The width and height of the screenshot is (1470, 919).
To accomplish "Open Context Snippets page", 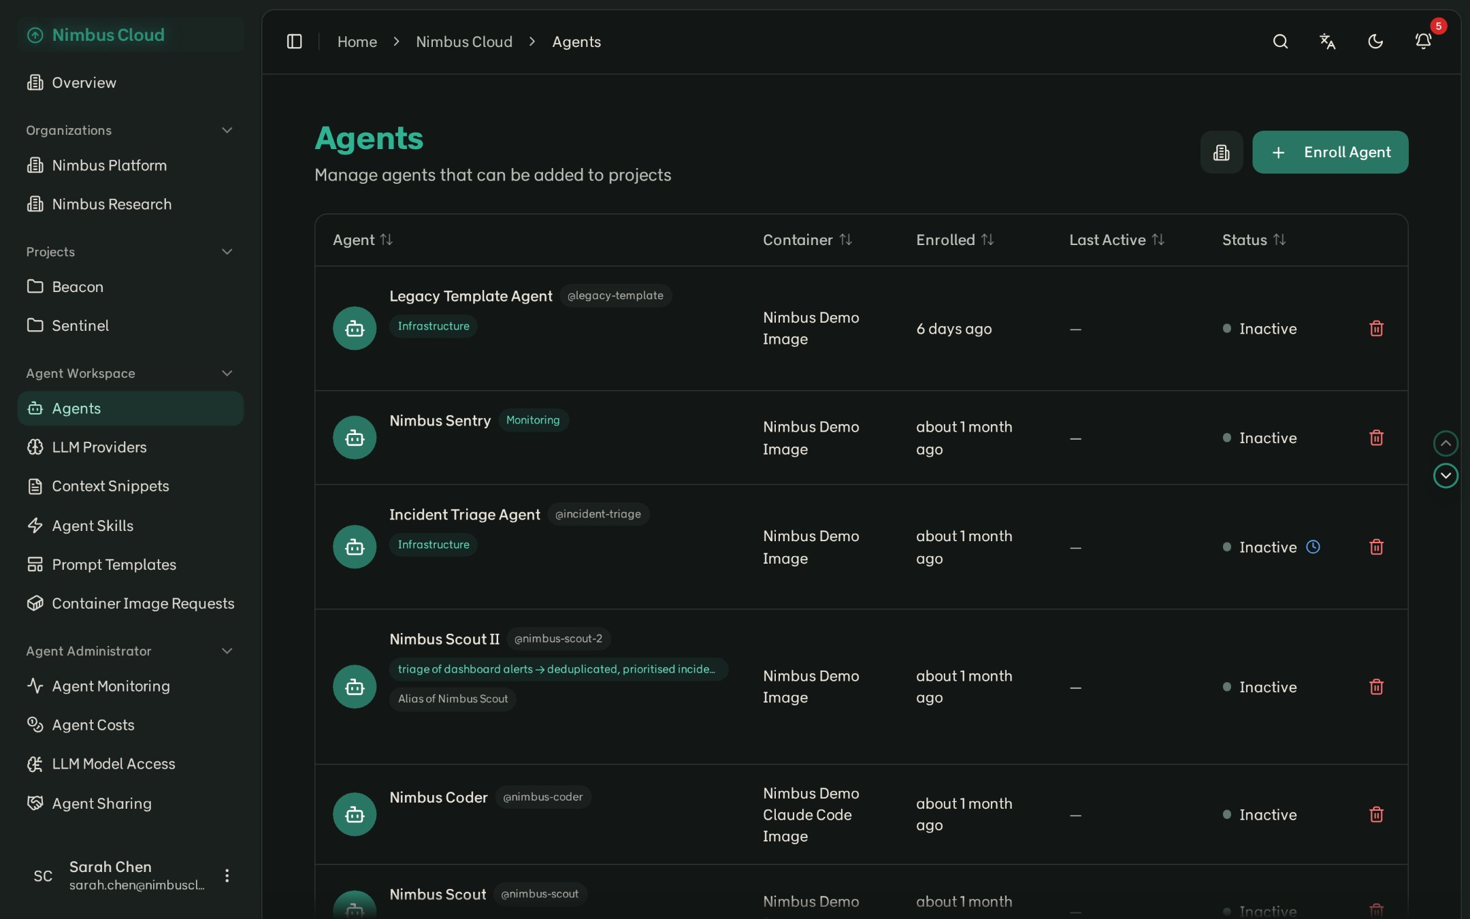I will click(x=131, y=486).
